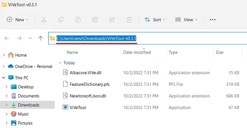
Task: Click the Paste clipboard icon
Action: pyautogui.click(x=78, y=20)
